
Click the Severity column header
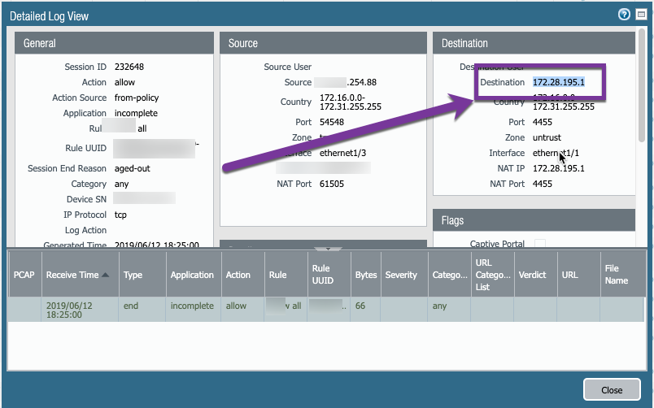click(401, 275)
